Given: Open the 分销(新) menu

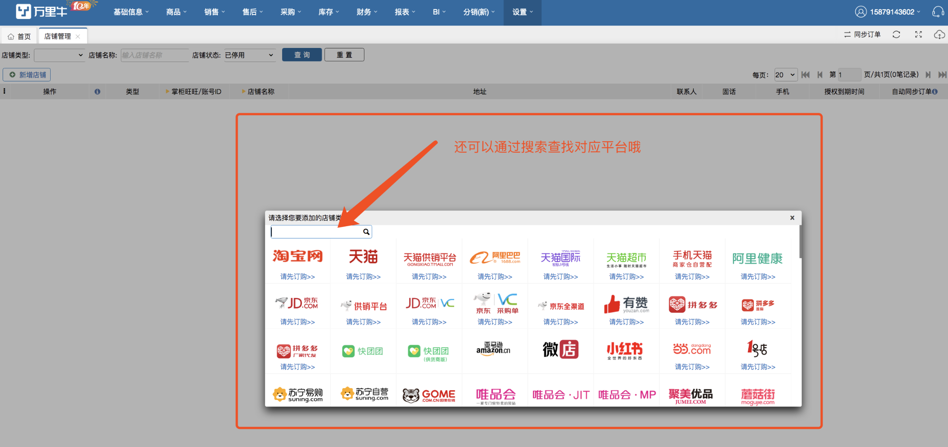Looking at the screenshot, I should click(x=478, y=12).
